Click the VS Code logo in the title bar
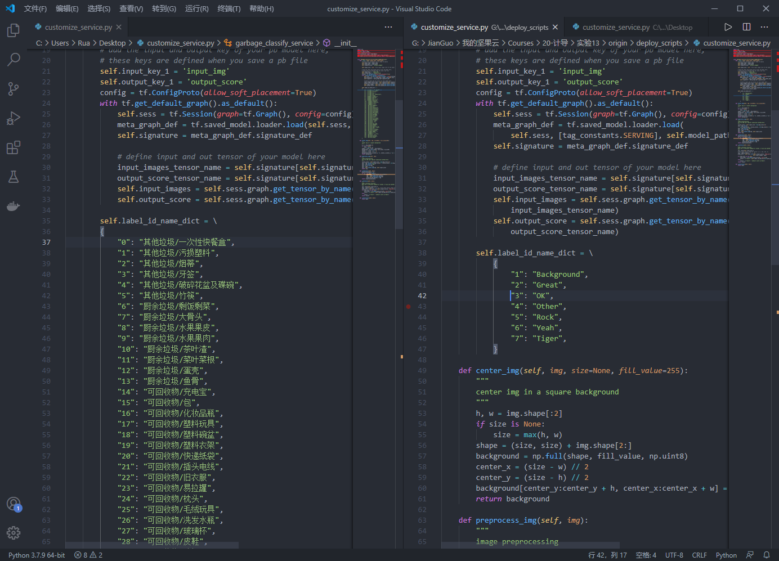Viewport: 779px width, 561px height. click(x=10, y=8)
